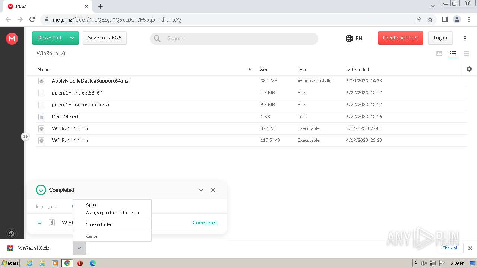Click the download options chevron for WinRa1n1.0.zip
Screen dimensions: 477x268
point(79,248)
